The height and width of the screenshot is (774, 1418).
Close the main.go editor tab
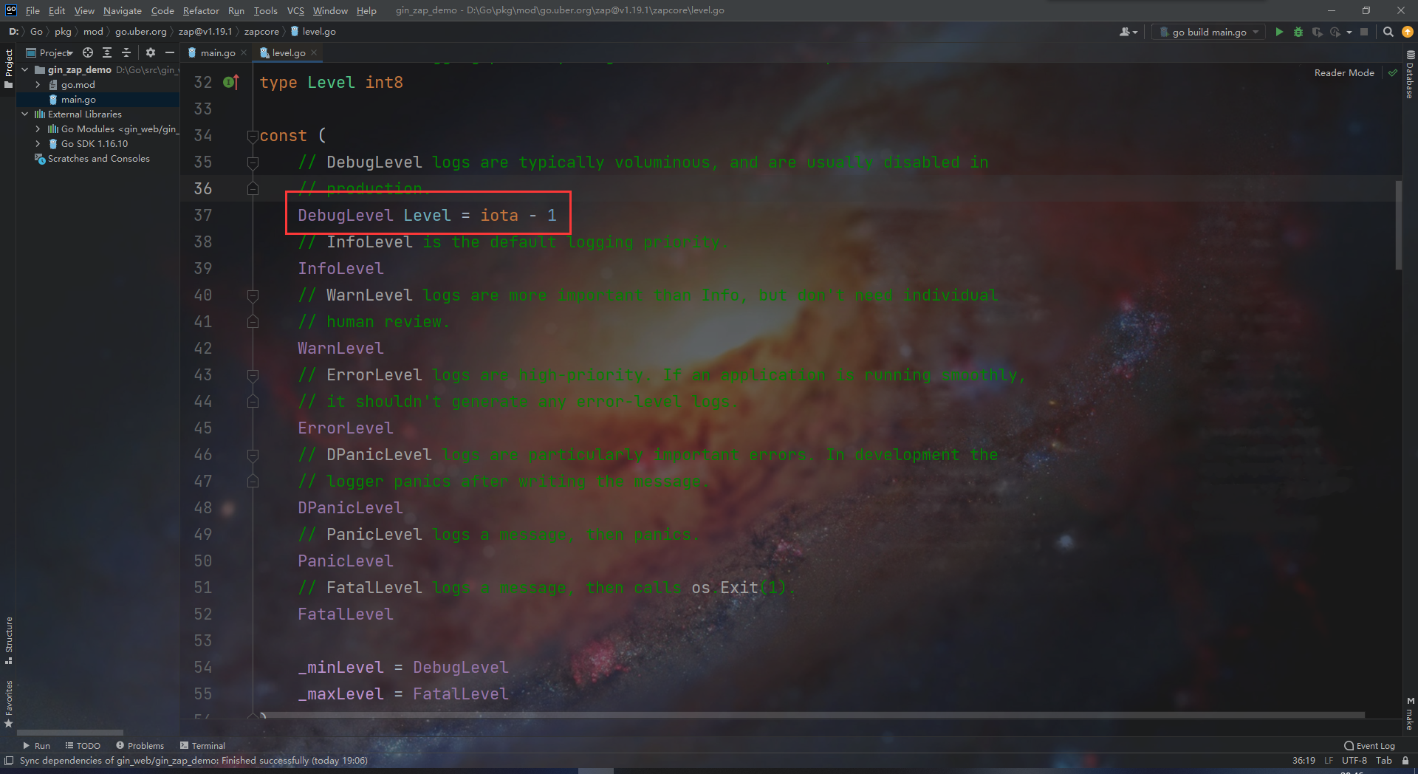tap(244, 52)
